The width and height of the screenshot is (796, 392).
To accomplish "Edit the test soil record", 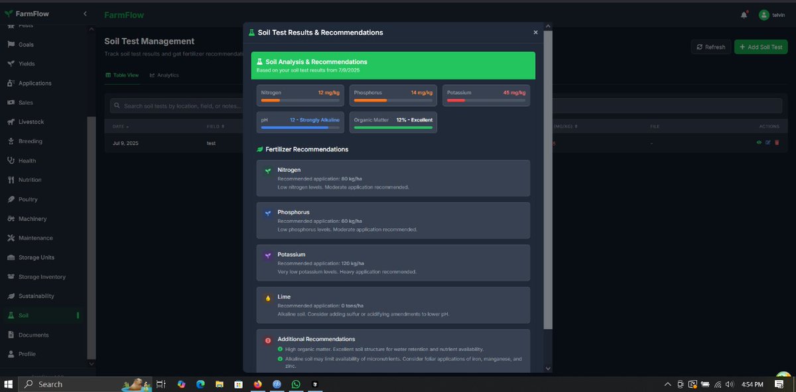I will (768, 143).
